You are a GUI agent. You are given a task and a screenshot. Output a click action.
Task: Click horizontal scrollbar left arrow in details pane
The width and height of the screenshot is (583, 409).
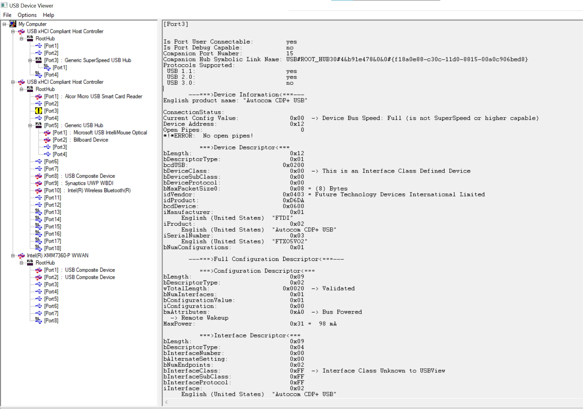click(167, 402)
